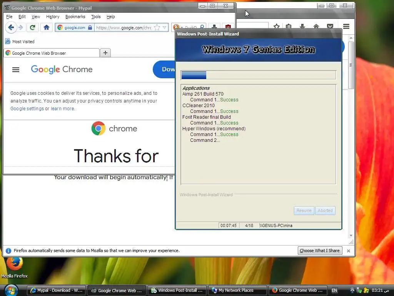Open the Help menu
The image size is (394, 296).
(x=110, y=17)
